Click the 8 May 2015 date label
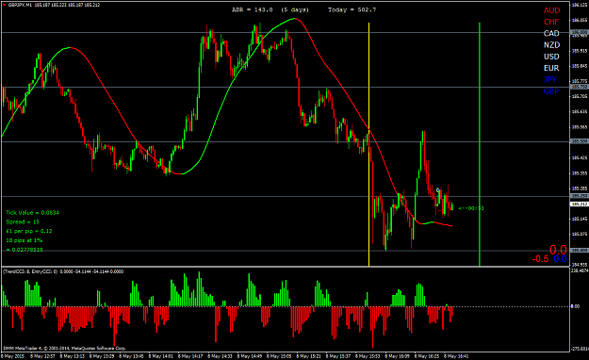This screenshot has width=589, height=360. pyautogui.click(x=11, y=356)
